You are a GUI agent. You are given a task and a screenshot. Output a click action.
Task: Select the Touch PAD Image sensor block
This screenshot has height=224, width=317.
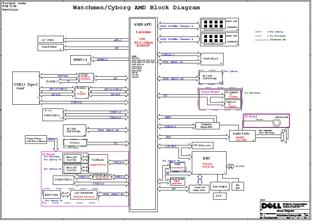[199, 189]
